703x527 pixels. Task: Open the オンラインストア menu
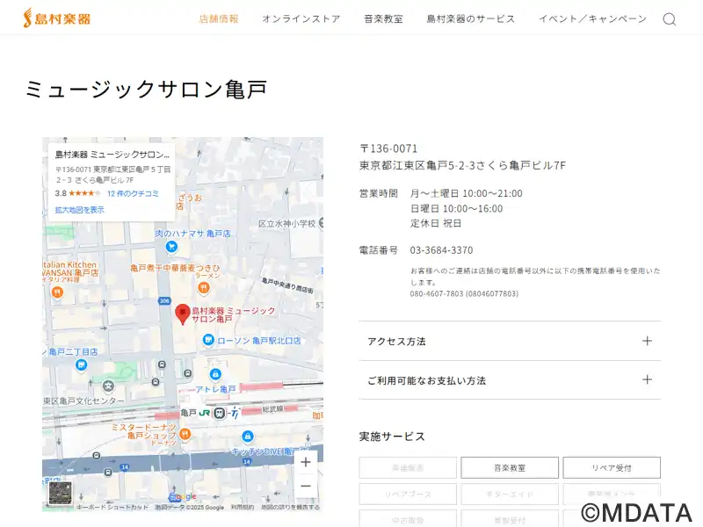click(301, 18)
